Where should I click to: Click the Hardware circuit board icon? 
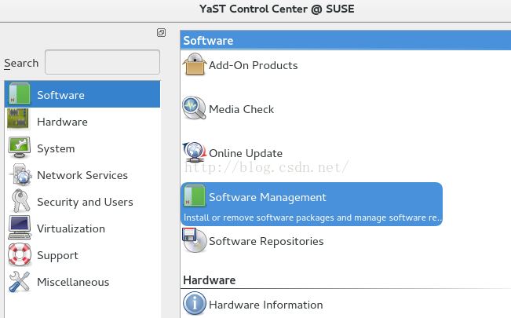18,119
